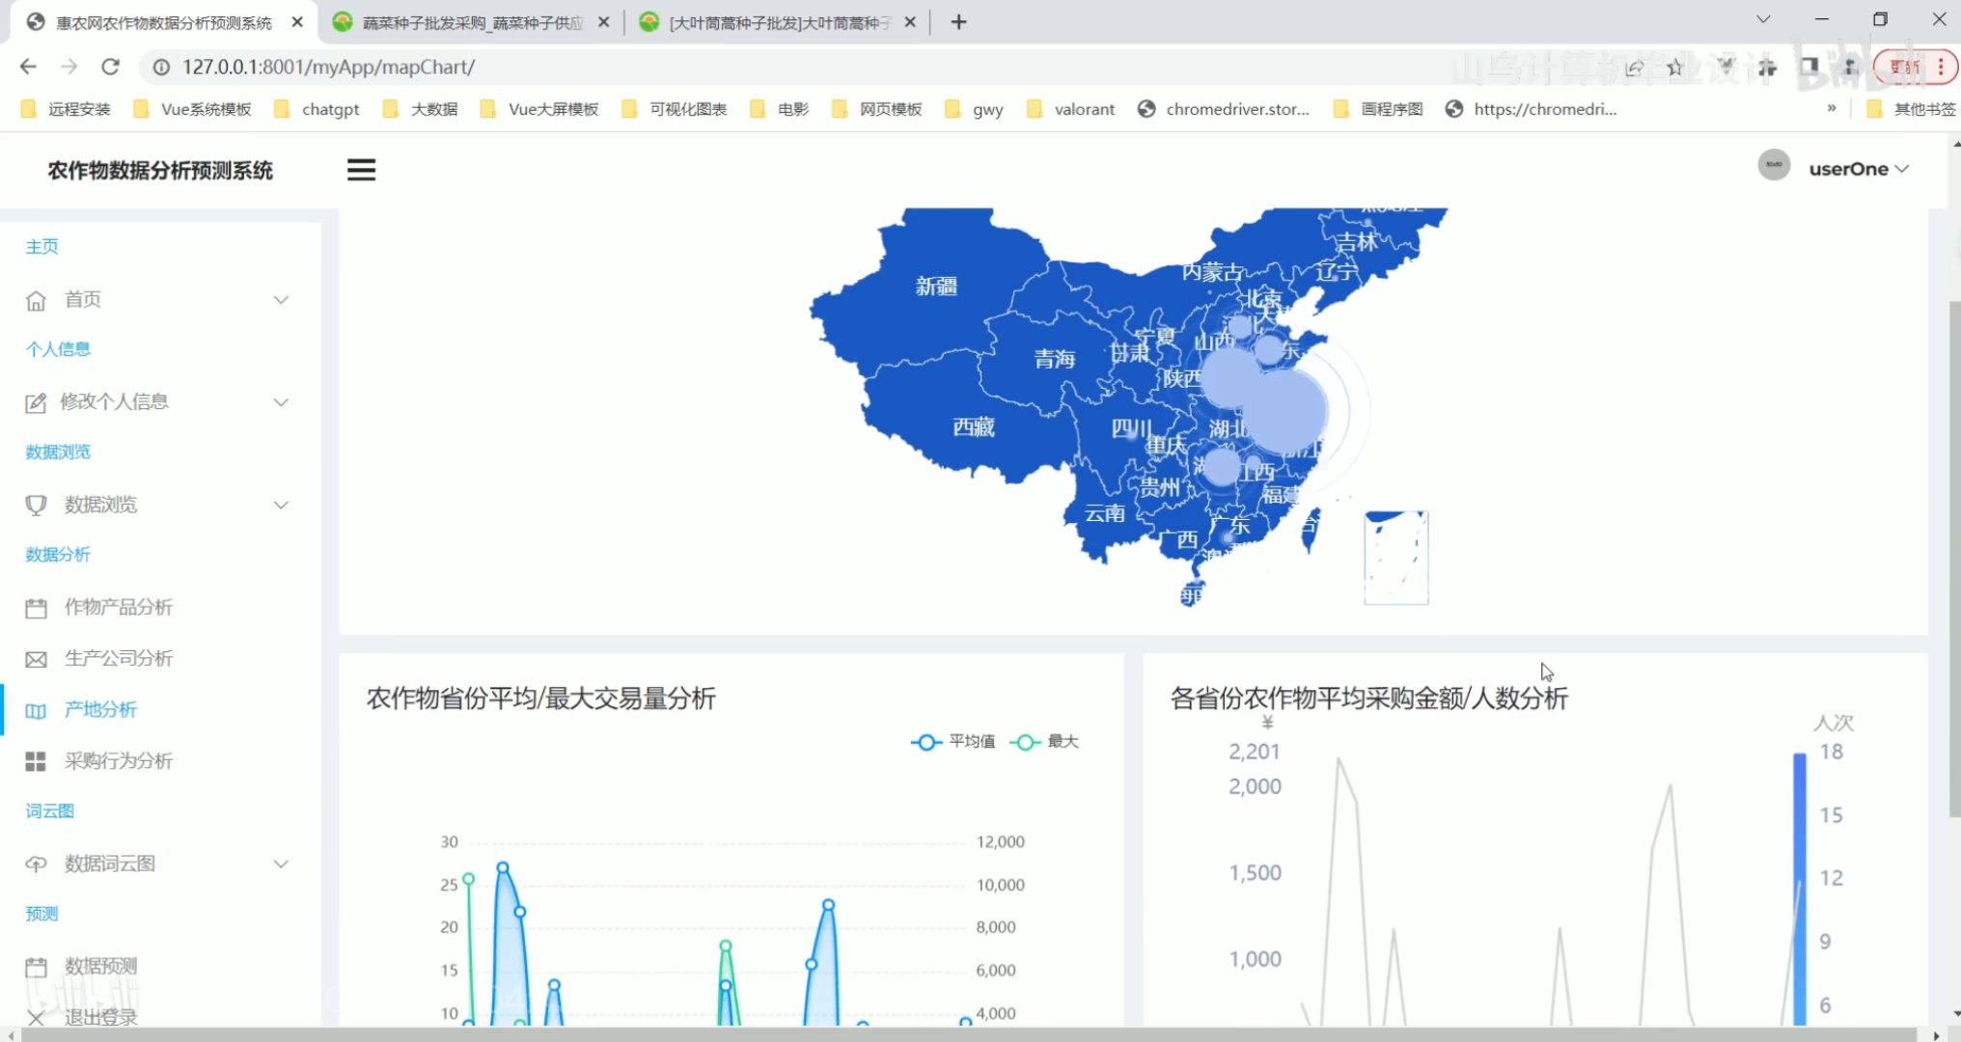Click the envelope icon beside 生产公司分析
Viewport: 1961px width, 1042px height.
coord(36,659)
